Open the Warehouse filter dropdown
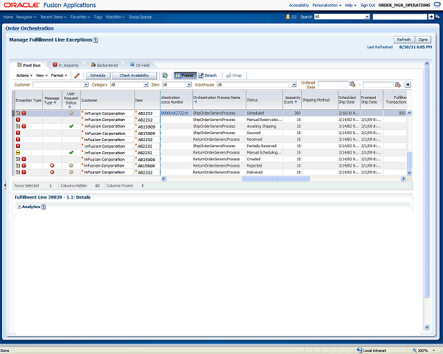The image size is (443, 354). [280, 84]
